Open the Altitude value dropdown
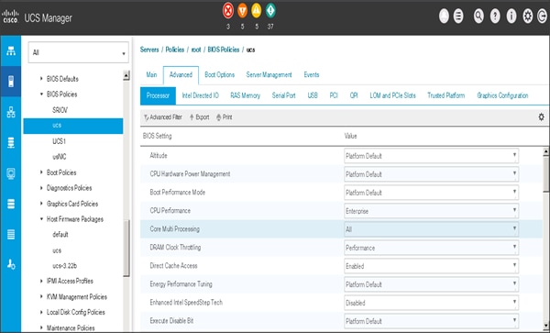This screenshot has width=550, height=333. [x=431, y=156]
